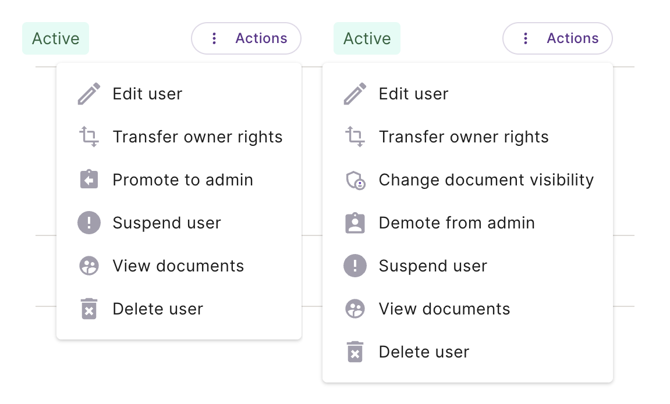
Task: Click the exclamation icon in the left menu
Action: (x=89, y=223)
